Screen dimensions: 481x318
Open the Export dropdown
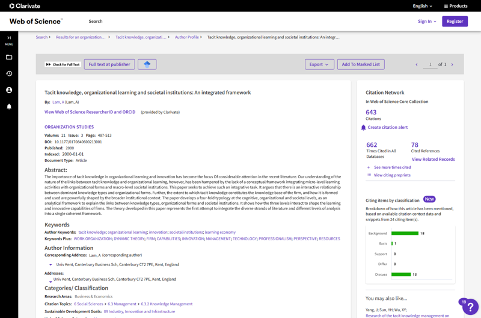[319, 64]
